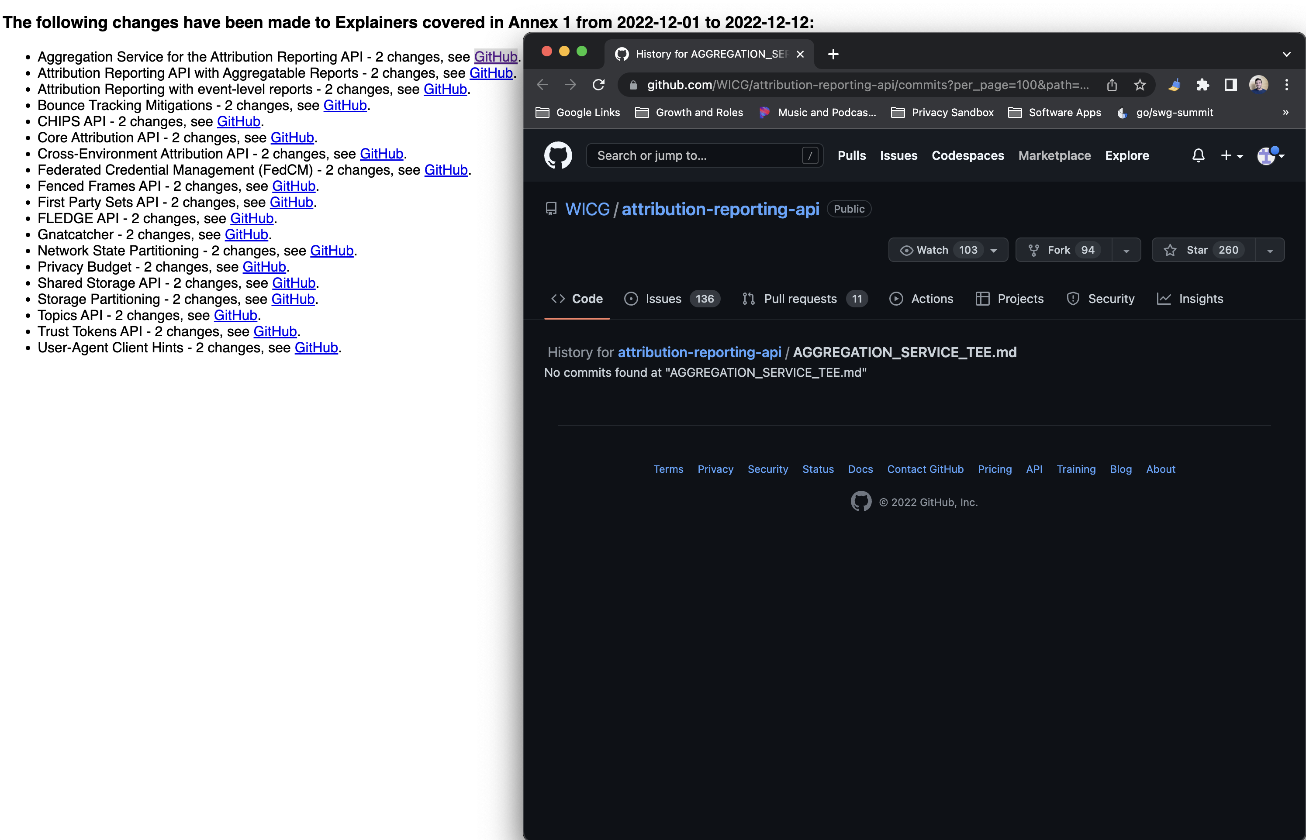Open the Star options dropdown arrow
This screenshot has width=1306, height=840.
point(1270,249)
